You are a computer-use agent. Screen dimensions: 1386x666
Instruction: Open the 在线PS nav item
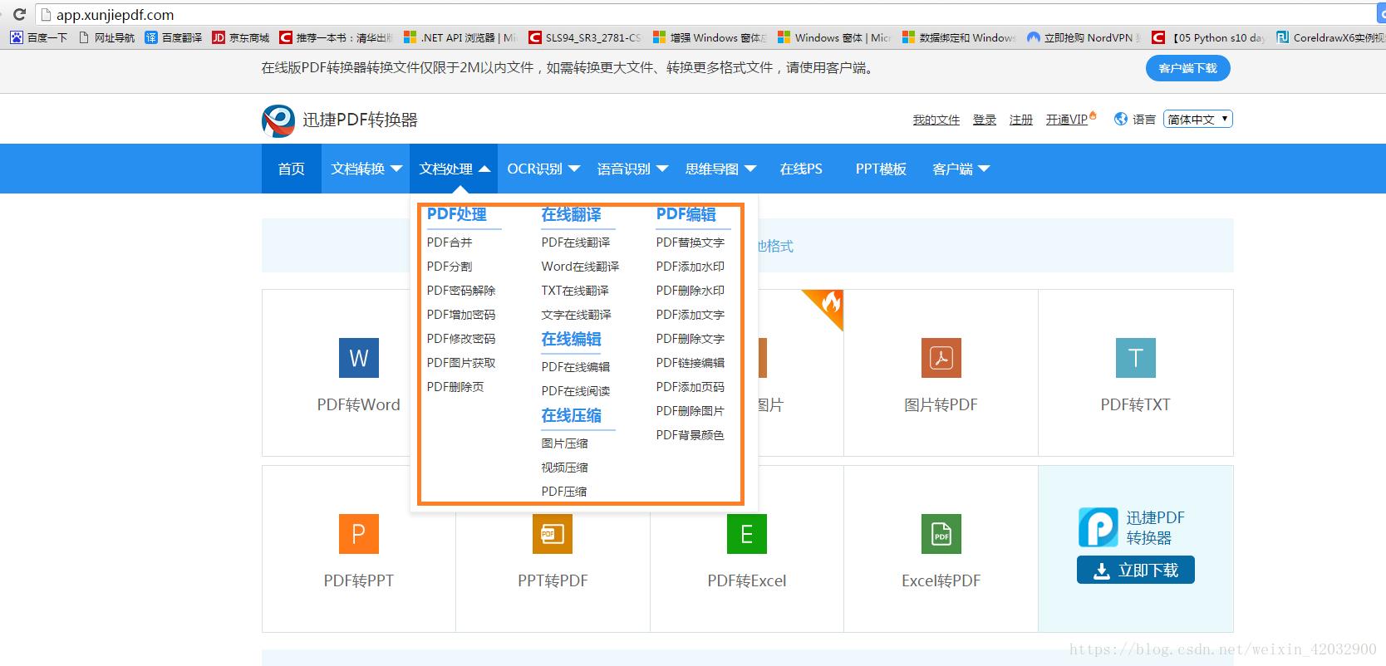tap(801, 169)
